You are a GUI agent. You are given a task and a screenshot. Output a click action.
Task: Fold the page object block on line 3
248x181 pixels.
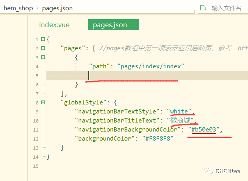[43, 57]
